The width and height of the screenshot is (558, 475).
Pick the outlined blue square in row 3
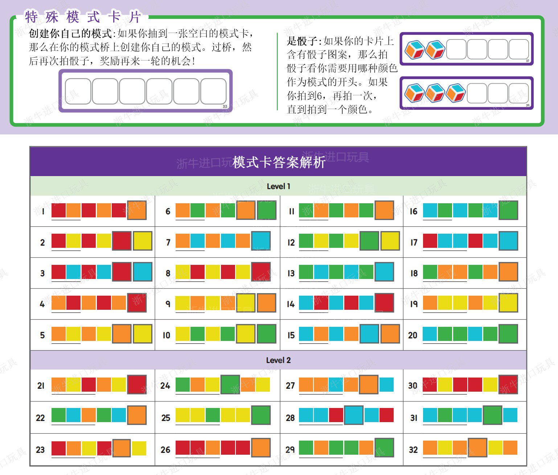pos(143,272)
